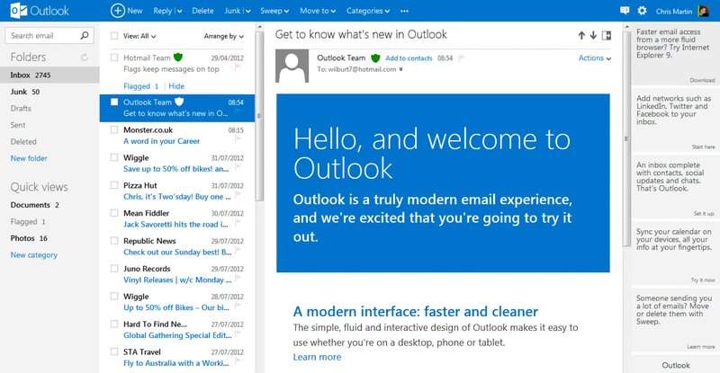Flag the STA Travel message
The height and width of the screenshot is (373, 720).
238,361
